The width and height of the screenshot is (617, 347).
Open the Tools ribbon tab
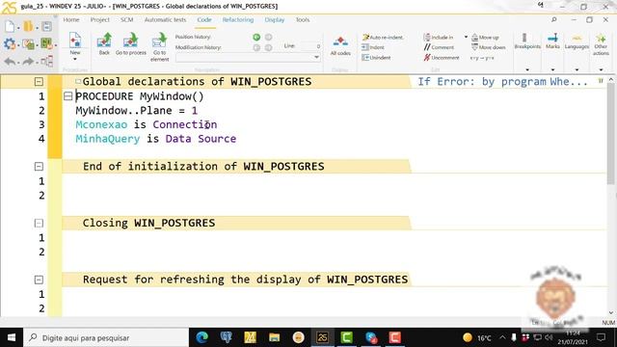(x=303, y=19)
